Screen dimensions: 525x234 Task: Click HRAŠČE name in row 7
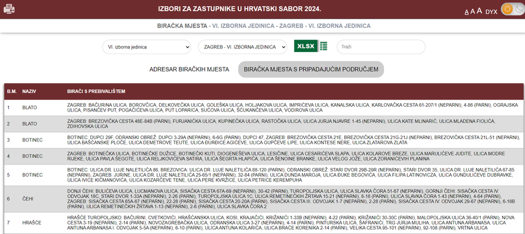click(x=31, y=223)
